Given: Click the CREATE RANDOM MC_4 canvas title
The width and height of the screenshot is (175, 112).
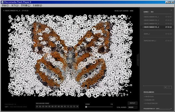Looking at the screenshot, I should (x=16, y=11).
